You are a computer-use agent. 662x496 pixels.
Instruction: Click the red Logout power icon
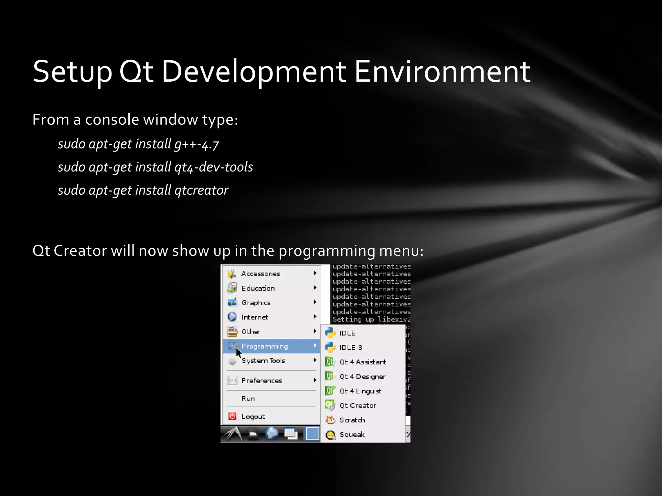[232, 416]
